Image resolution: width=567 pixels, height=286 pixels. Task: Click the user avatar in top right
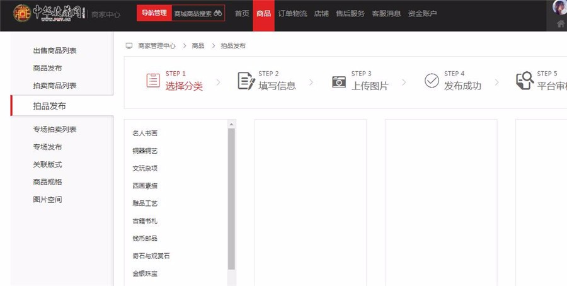pos(559,7)
